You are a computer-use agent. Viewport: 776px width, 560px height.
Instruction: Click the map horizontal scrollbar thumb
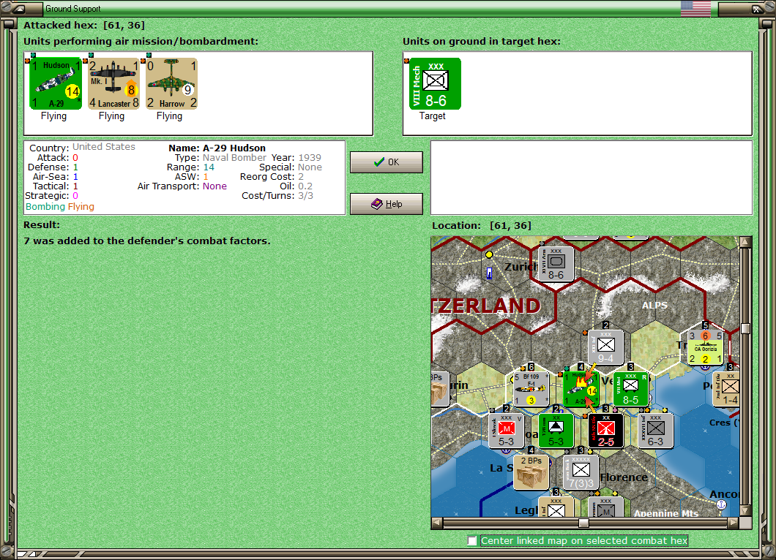(584, 523)
